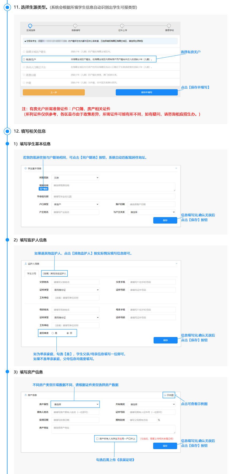Click the father's 工作单位 field

pyautogui.click(x=75, y=298)
